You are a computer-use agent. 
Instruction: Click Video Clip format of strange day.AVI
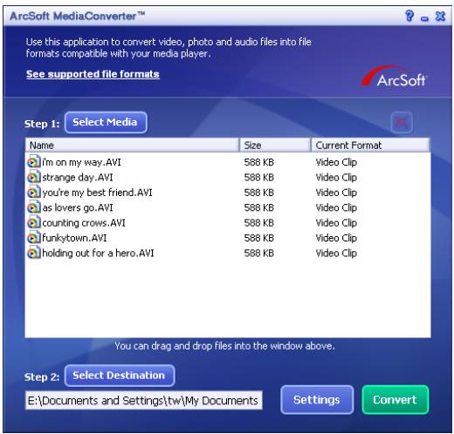[336, 177]
